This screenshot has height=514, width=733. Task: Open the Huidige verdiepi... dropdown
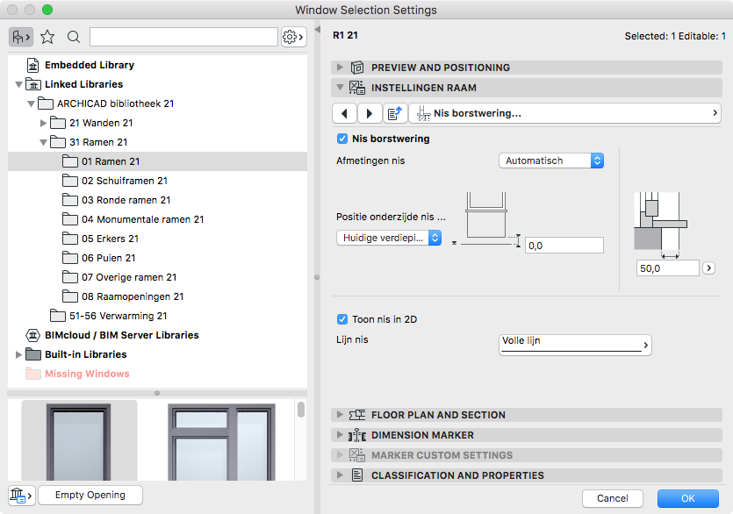click(x=389, y=238)
